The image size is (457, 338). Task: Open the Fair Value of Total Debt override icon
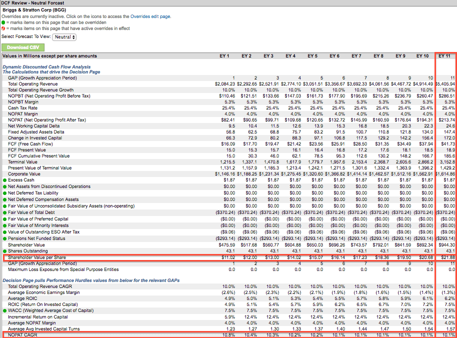pos(4,212)
